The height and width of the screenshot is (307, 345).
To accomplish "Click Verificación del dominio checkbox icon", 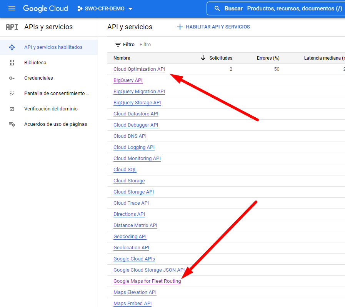I will point(12,109).
